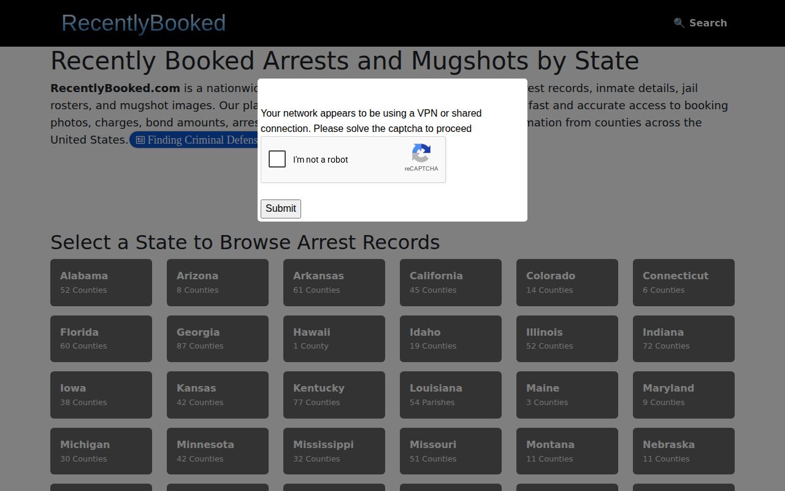785x491 pixels.
Task: Click the search magnifier icon in header
Action: [679, 23]
